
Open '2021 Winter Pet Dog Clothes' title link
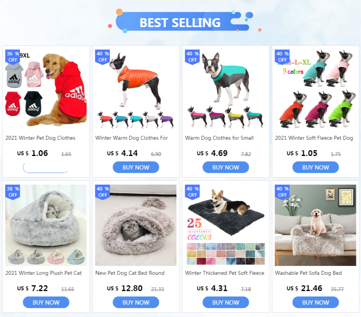tap(40, 138)
